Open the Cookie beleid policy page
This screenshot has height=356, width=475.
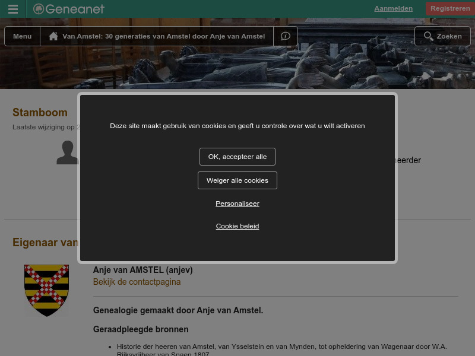point(237,226)
